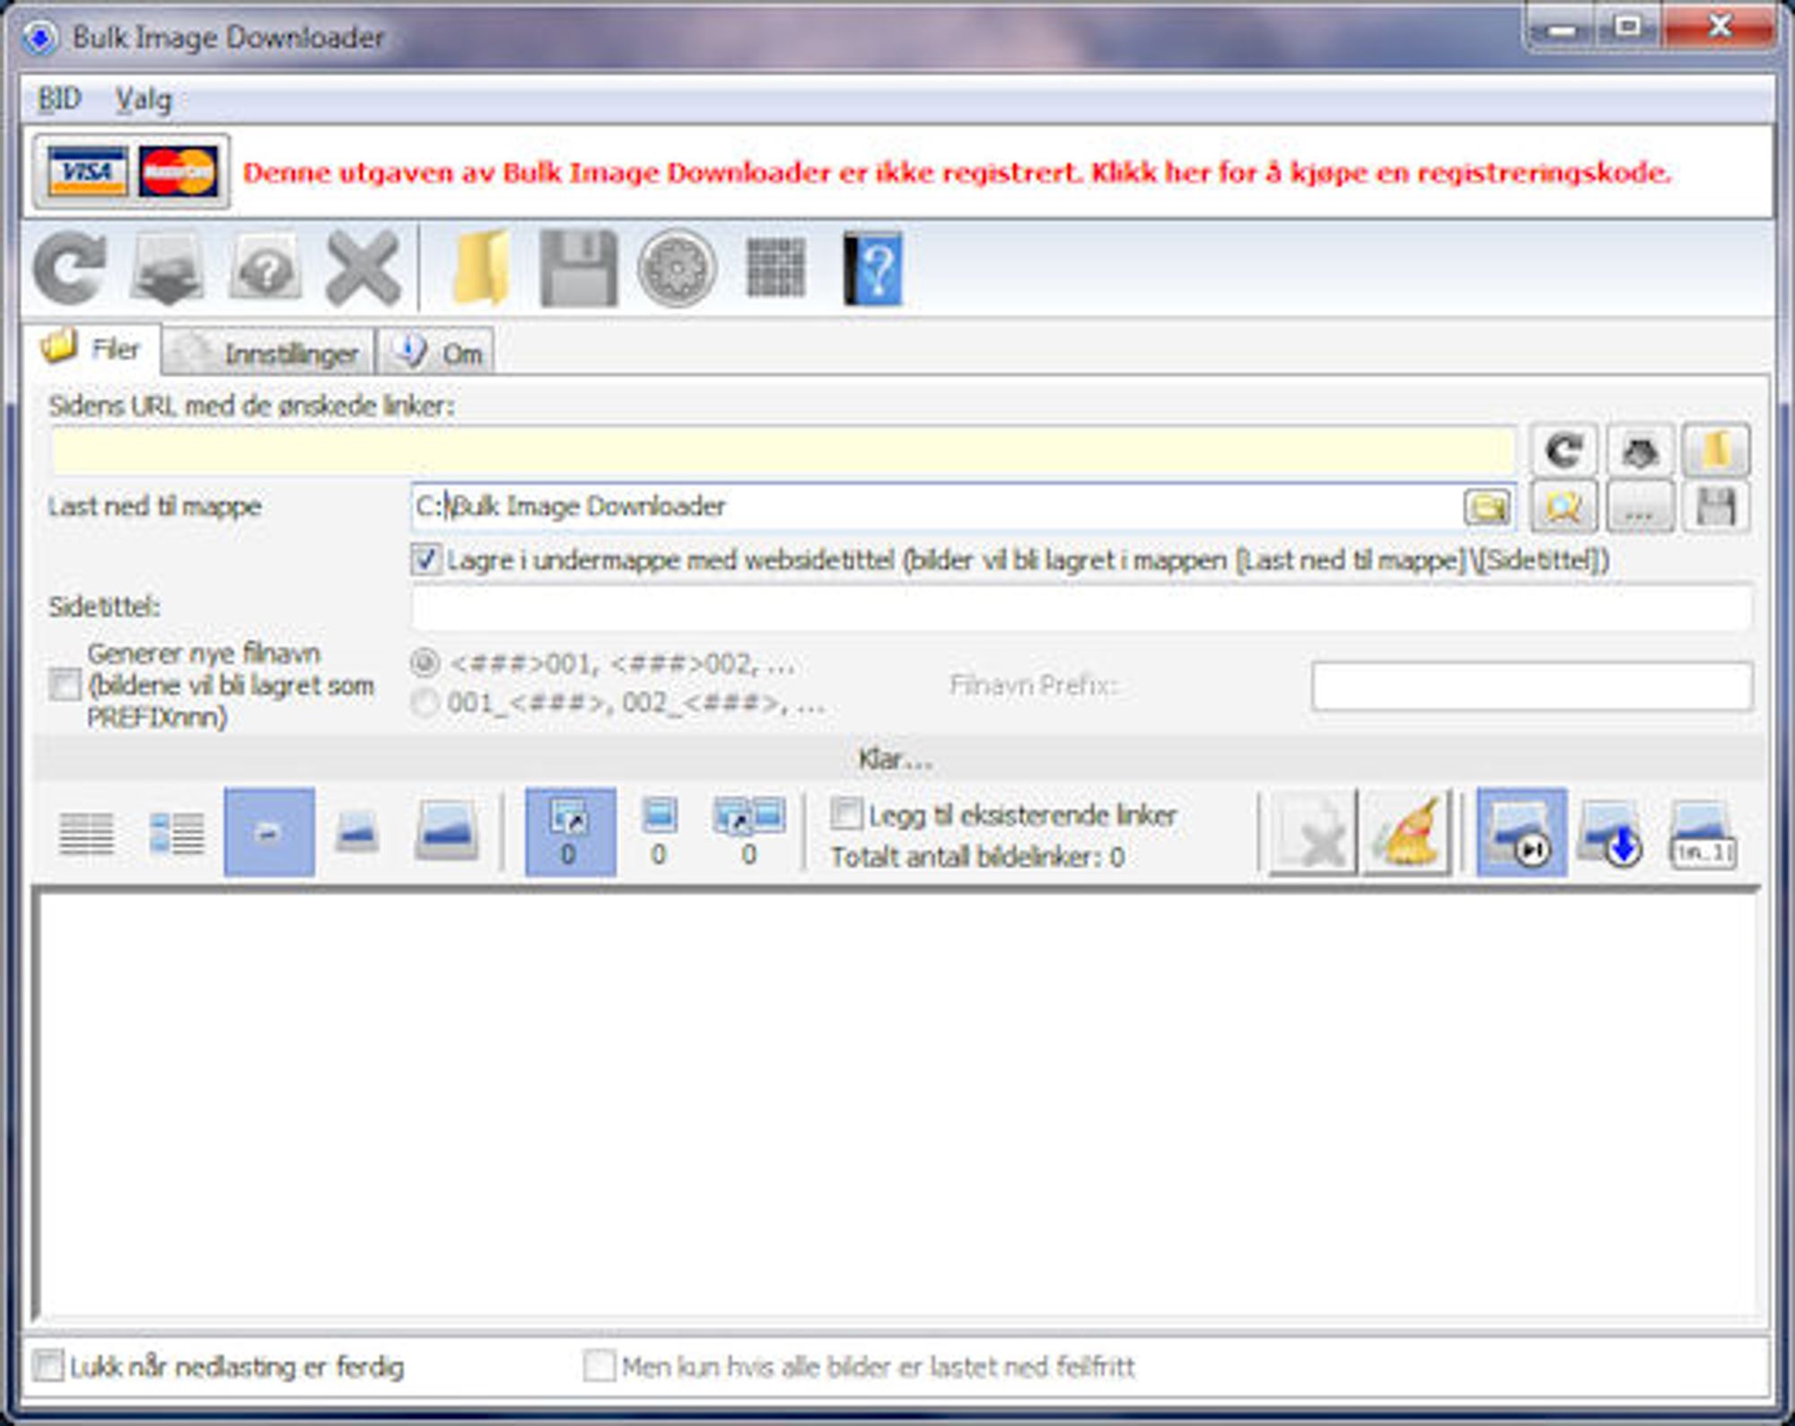Open the yellow folder toolbar icon
The height and width of the screenshot is (1426, 1795).
[x=482, y=267]
